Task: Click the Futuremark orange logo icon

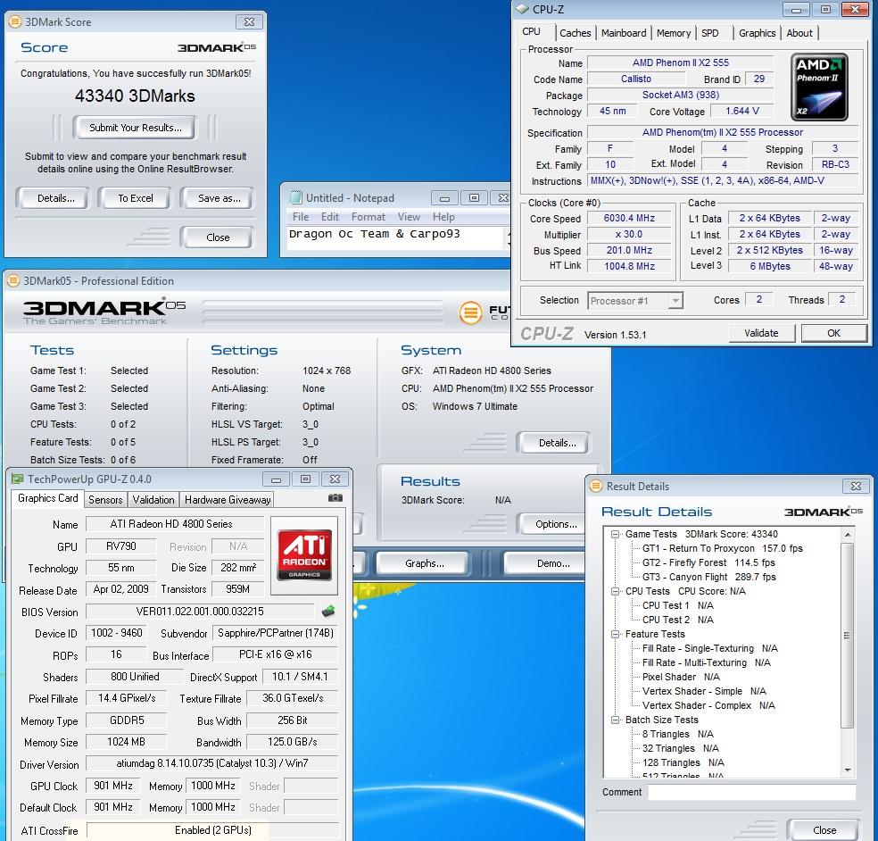Action: pos(470,312)
